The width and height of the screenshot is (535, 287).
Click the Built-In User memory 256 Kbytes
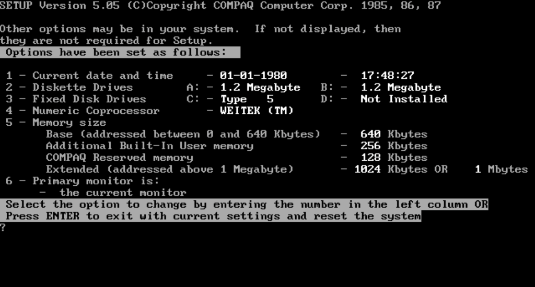(x=393, y=146)
